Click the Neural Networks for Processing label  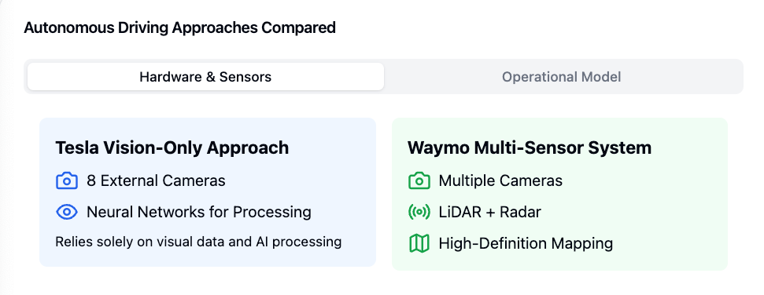pyautogui.click(x=199, y=212)
